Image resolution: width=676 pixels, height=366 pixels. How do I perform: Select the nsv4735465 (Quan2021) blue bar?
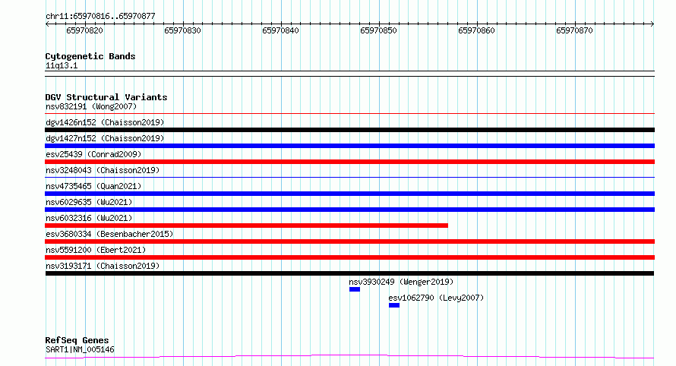tap(349, 194)
